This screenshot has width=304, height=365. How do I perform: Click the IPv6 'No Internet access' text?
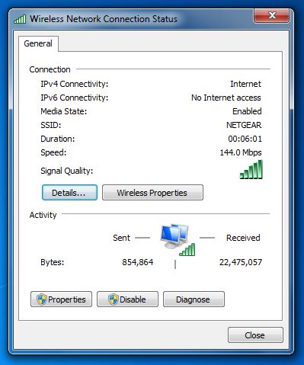[x=226, y=98]
